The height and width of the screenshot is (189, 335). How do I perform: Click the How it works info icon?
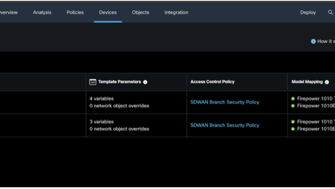tap(313, 41)
